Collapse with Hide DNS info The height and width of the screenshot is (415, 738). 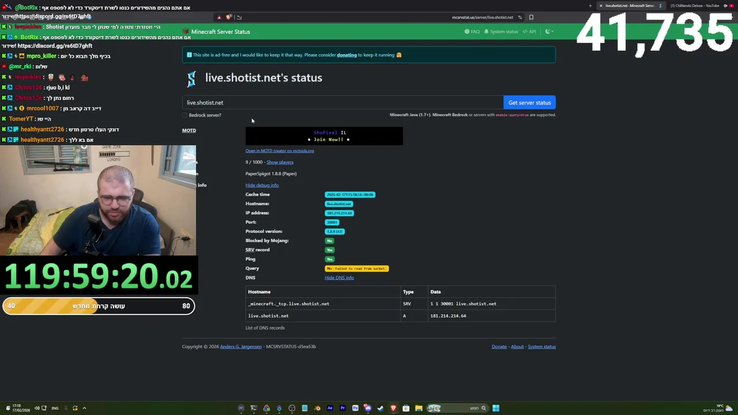coord(339,278)
